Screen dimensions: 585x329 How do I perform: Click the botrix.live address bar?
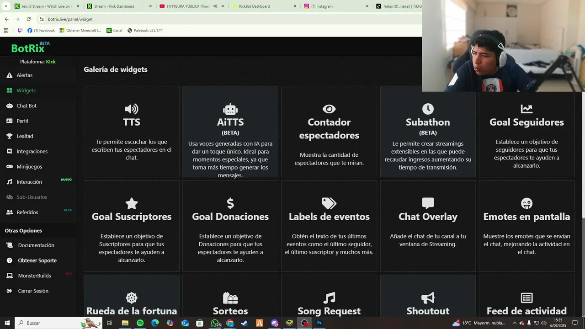229,19
